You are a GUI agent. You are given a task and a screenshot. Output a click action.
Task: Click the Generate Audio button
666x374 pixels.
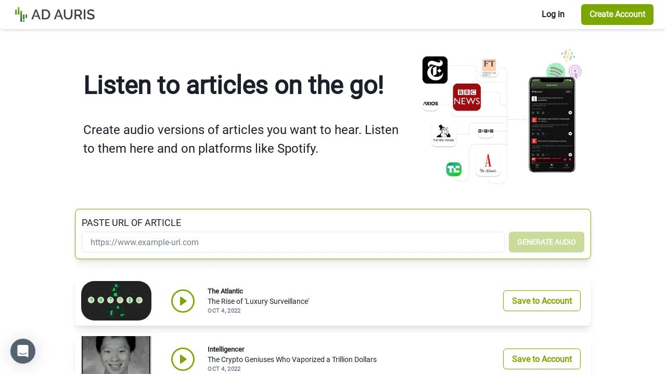click(x=546, y=242)
